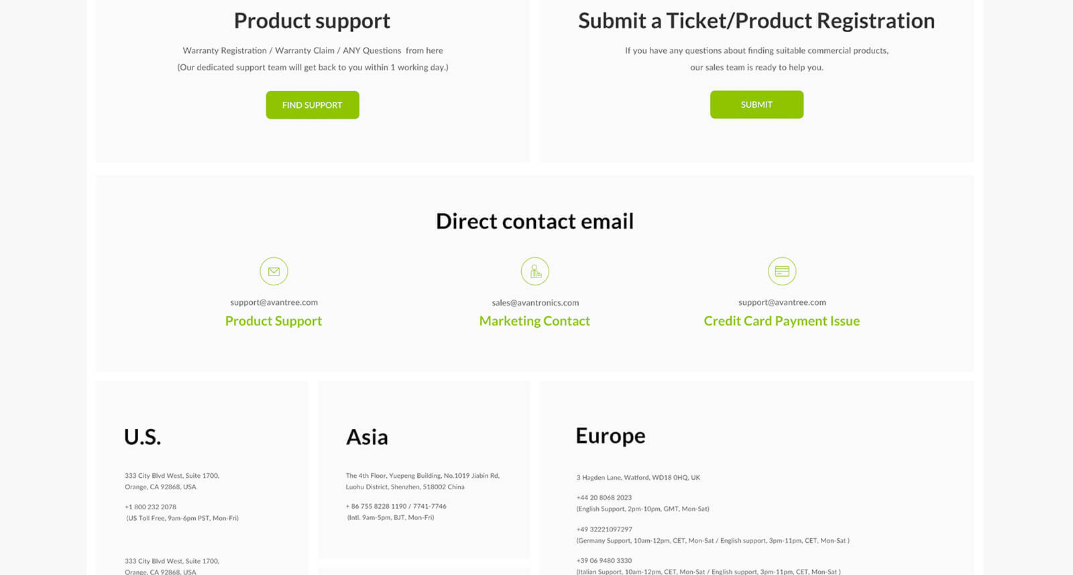Click the US toll free number +1 800 232 2078
1073x575 pixels.
pyautogui.click(x=151, y=507)
